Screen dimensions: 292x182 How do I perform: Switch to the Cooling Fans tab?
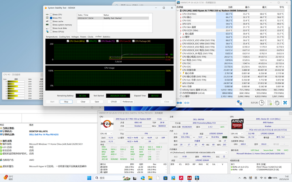point(65,37)
